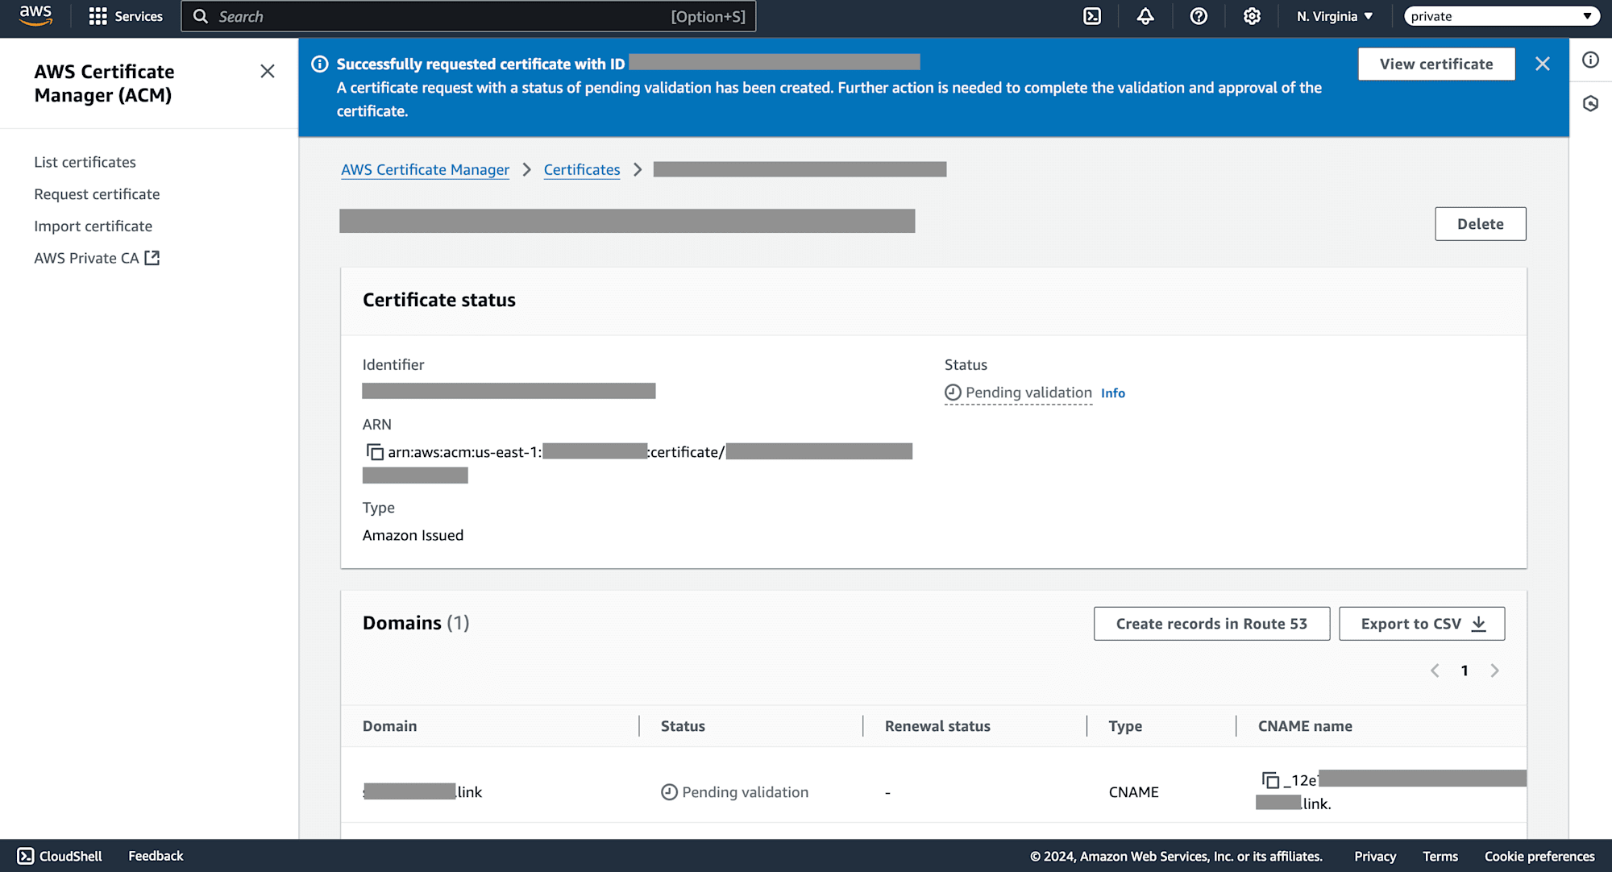Click the CNAME type cell
The image size is (1612, 872).
[x=1133, y=792]
